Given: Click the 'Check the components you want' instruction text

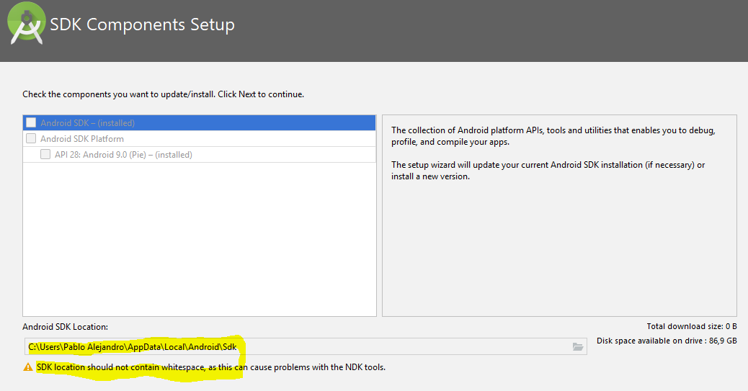Looking at the screenshot, I should coord(163,94).
